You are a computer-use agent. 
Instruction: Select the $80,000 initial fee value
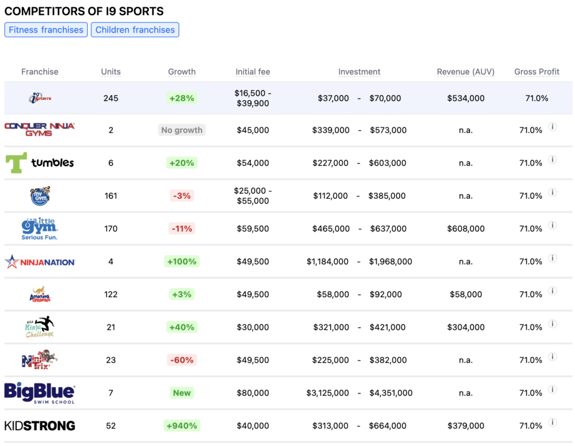click(x=253, y=393)
